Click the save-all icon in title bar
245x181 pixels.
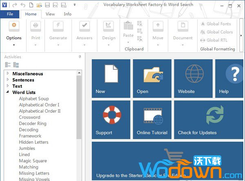point(64,5)
